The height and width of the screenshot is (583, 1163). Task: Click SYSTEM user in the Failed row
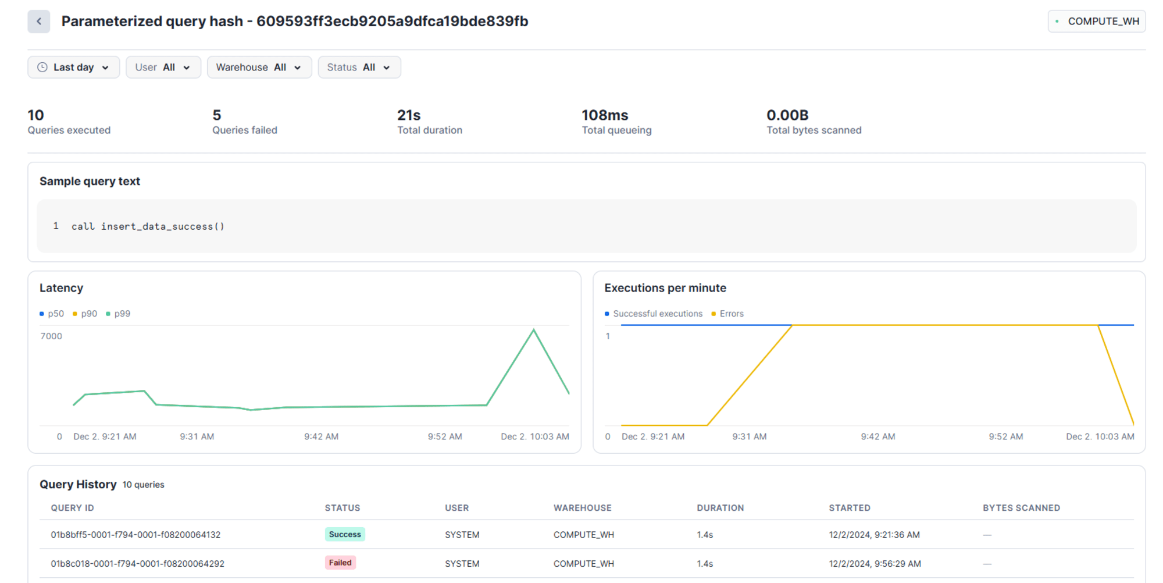click(462, 564)
